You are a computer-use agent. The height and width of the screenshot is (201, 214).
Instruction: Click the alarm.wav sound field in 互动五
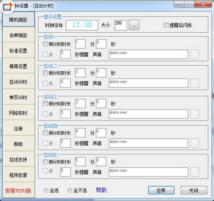(148, 172)
